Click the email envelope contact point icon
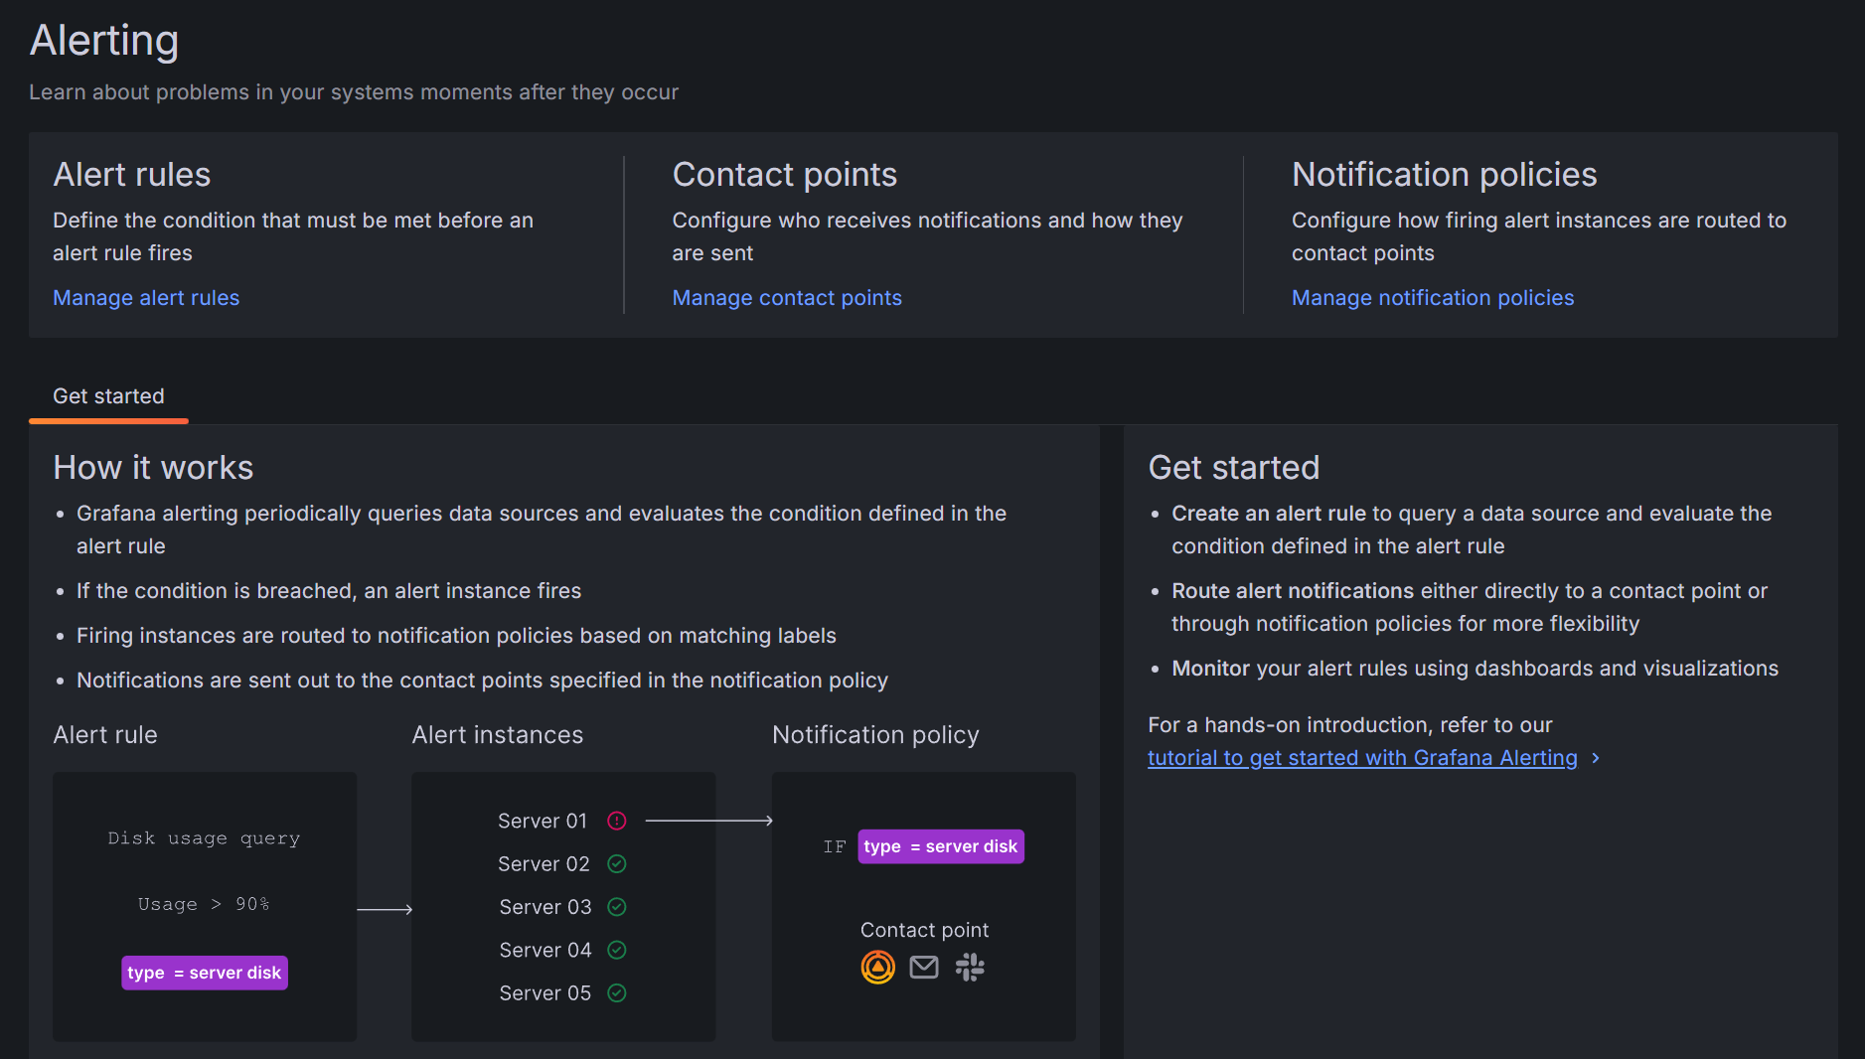This screenshot has width=1865, height=1059. tap(924, 967)
